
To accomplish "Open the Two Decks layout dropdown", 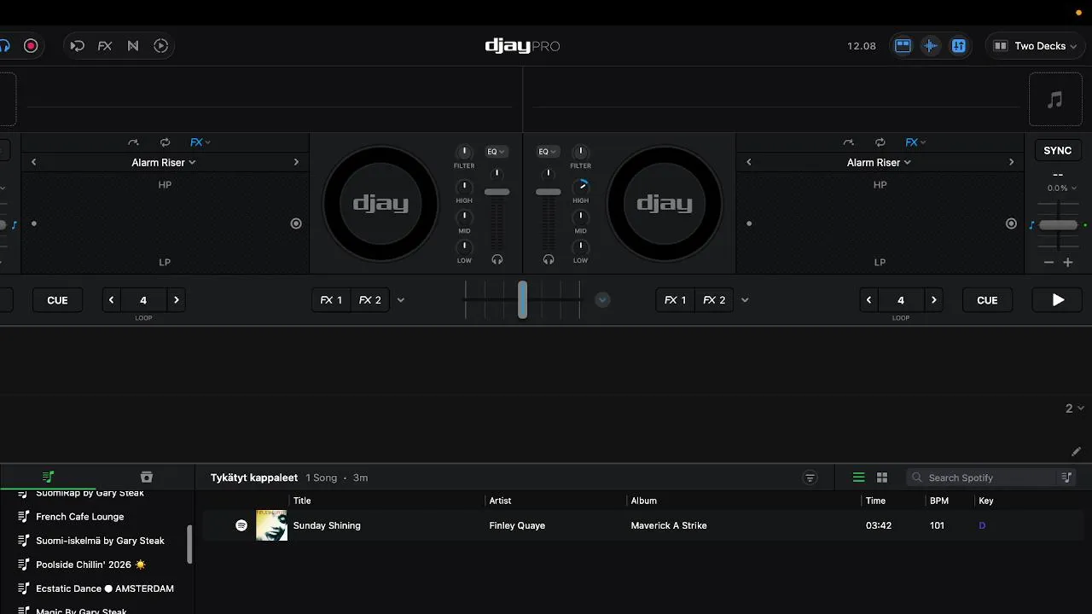I will tap(1036, 46).
